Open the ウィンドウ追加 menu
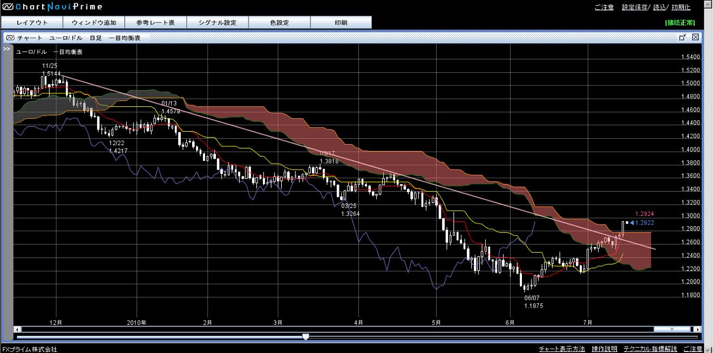 (94, 23)
